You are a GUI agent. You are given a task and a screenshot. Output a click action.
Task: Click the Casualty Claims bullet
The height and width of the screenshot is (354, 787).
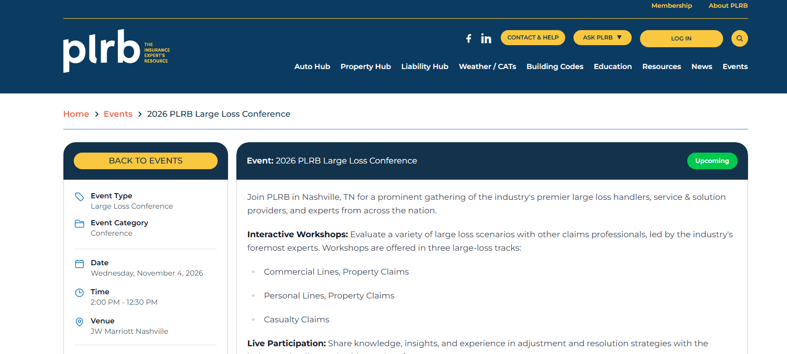point(297,320)
